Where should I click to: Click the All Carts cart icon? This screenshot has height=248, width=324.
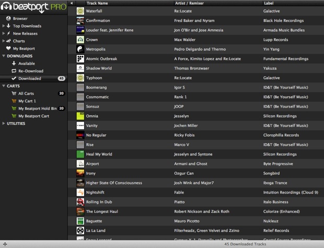[14, 93]
